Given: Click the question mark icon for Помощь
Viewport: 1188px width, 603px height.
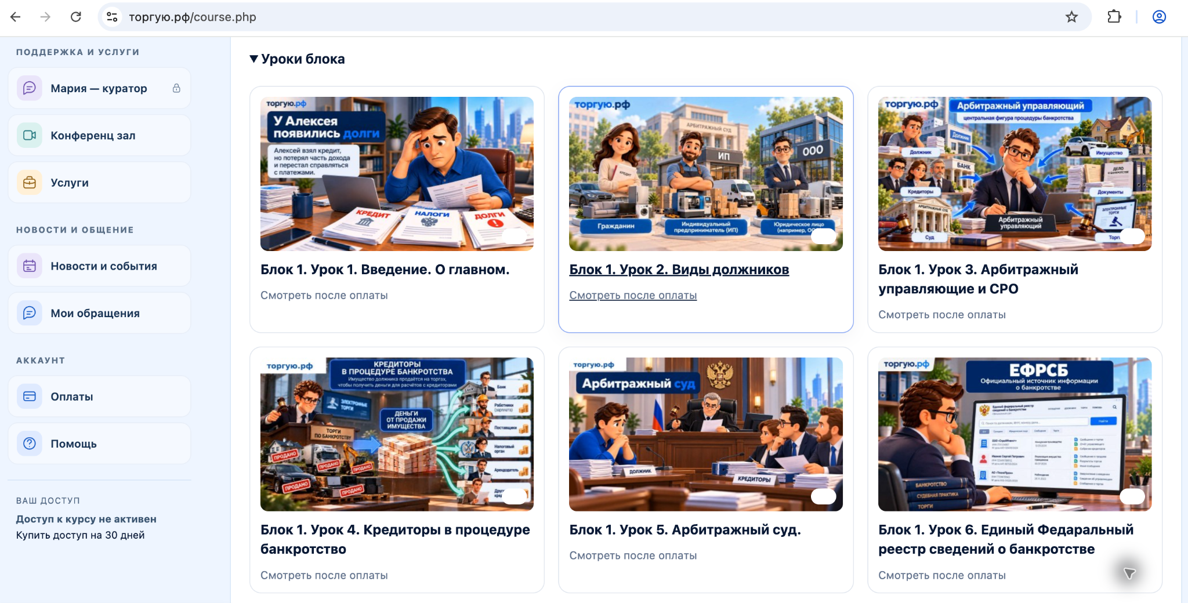Looking at the screenshot, I should pyautogui.click(x=30, y=444).
